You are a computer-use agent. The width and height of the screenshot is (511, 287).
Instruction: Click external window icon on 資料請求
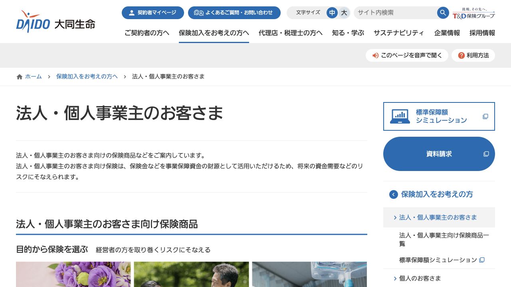click(486, 154)
